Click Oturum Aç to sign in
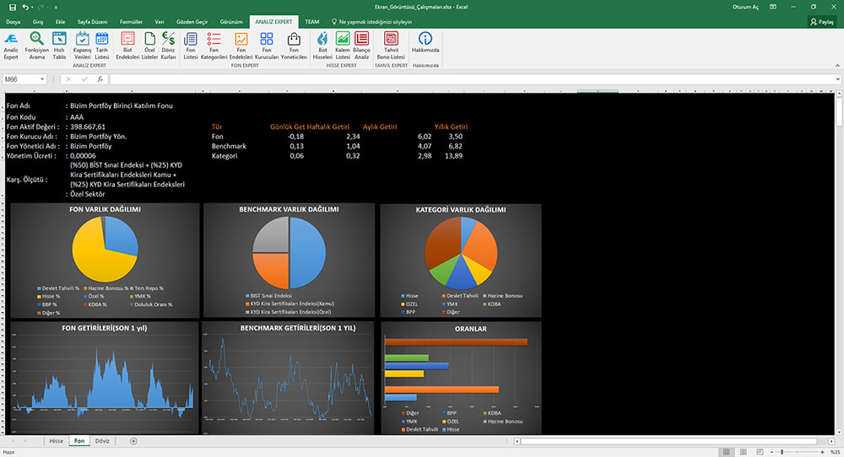The height and width of the screenshot is (457, 844). [745, 7]
